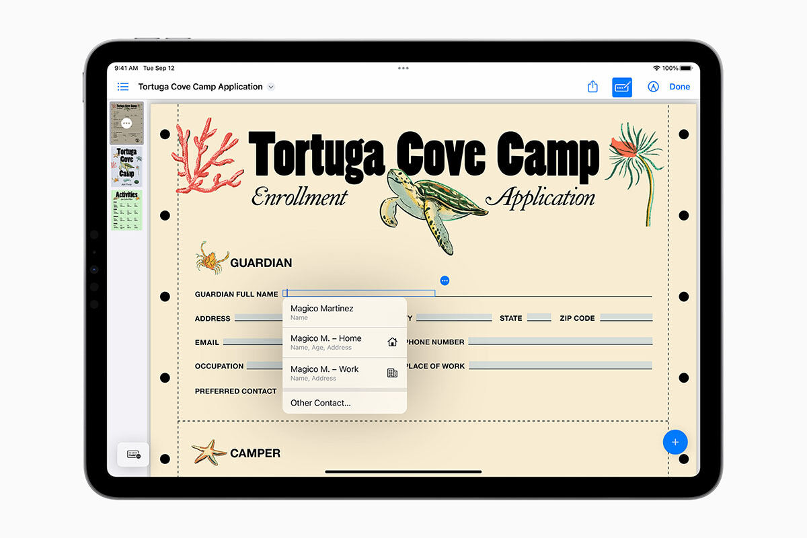
Task: Open the Markup pen icon
Action: point(653,87)
